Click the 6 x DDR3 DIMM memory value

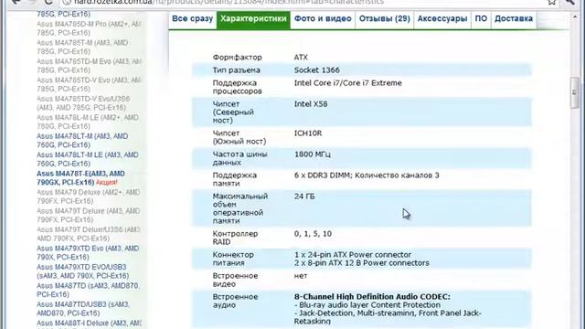point(367,175)
